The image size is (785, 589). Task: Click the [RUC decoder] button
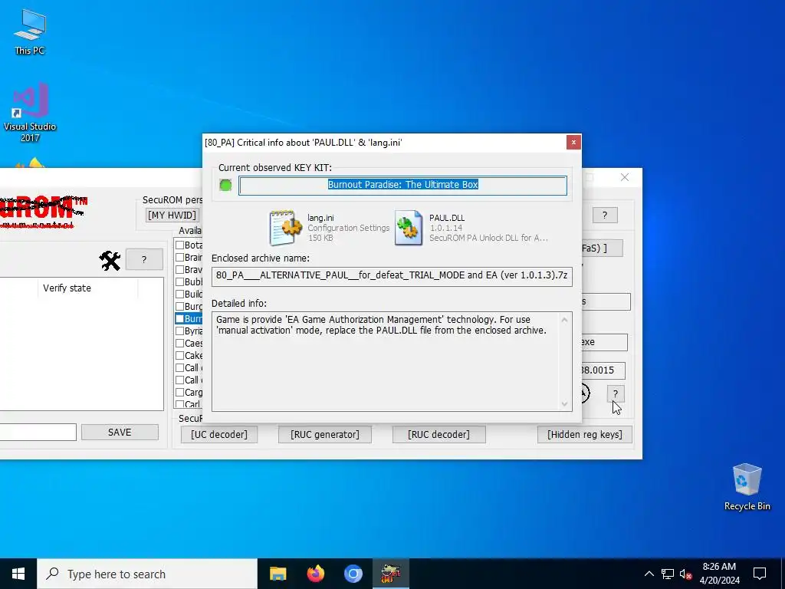[x=438, y=434]
